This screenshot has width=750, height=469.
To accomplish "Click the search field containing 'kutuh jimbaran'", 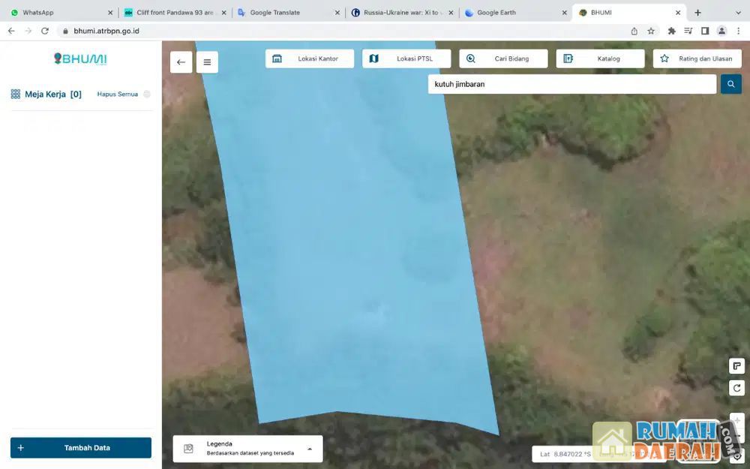I will (x=571, y=84).
